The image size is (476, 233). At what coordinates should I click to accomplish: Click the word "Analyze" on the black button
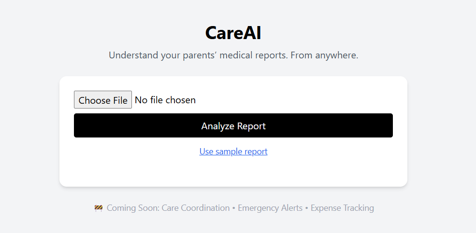(217, 126)
